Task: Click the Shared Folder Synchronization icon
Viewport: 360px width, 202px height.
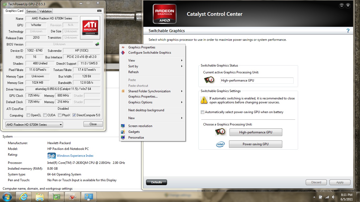Action: click(x=123, y=91)
